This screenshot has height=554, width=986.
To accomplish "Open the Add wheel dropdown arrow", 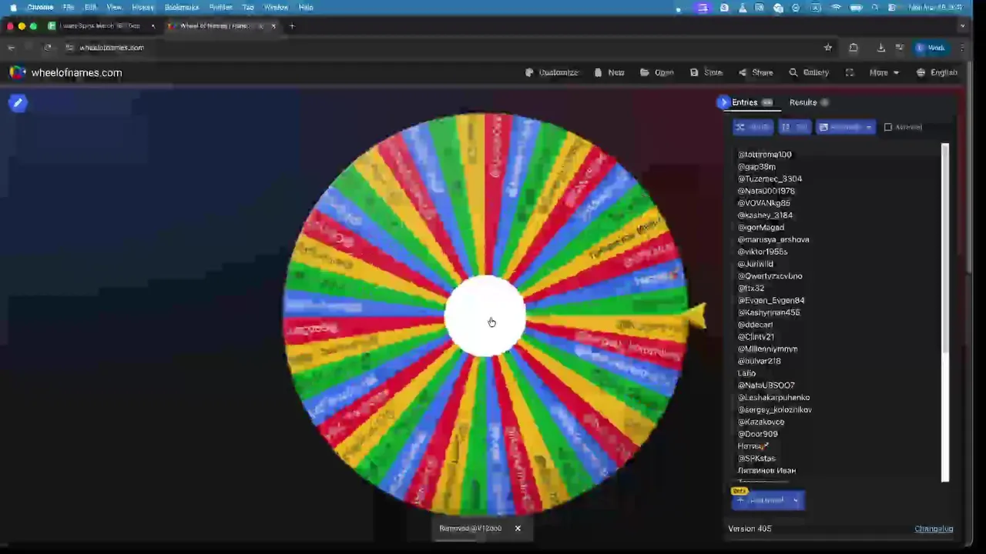I will point(796,500).
